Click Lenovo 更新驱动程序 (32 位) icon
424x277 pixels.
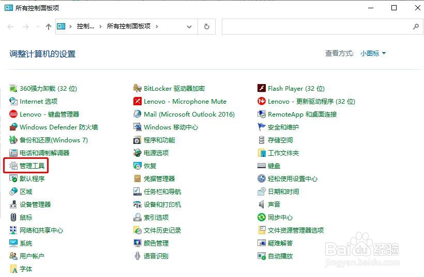262,101
